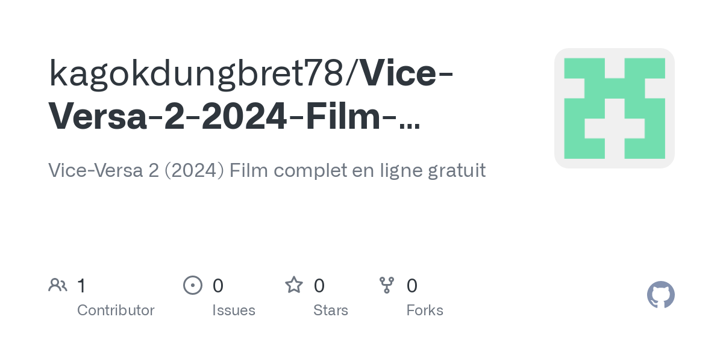Select the issues count 0
The image size is (723, 361).
218,286
